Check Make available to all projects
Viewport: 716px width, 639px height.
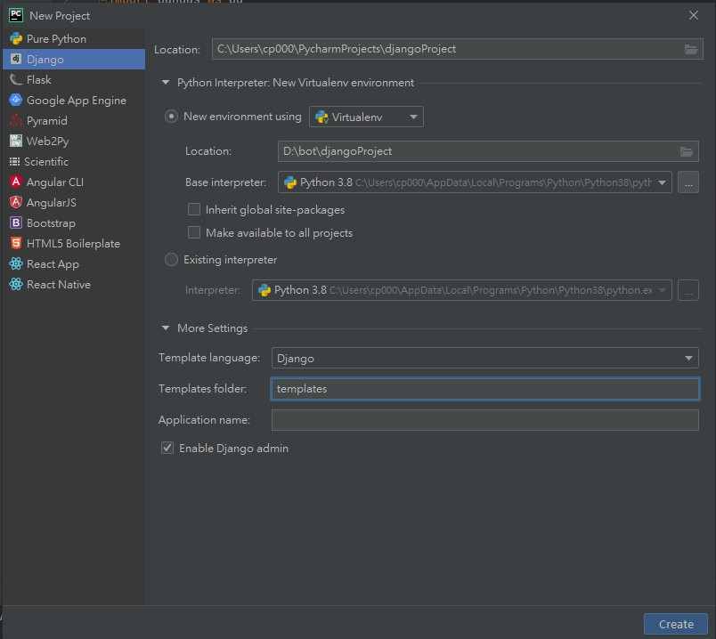pos(194,232)
